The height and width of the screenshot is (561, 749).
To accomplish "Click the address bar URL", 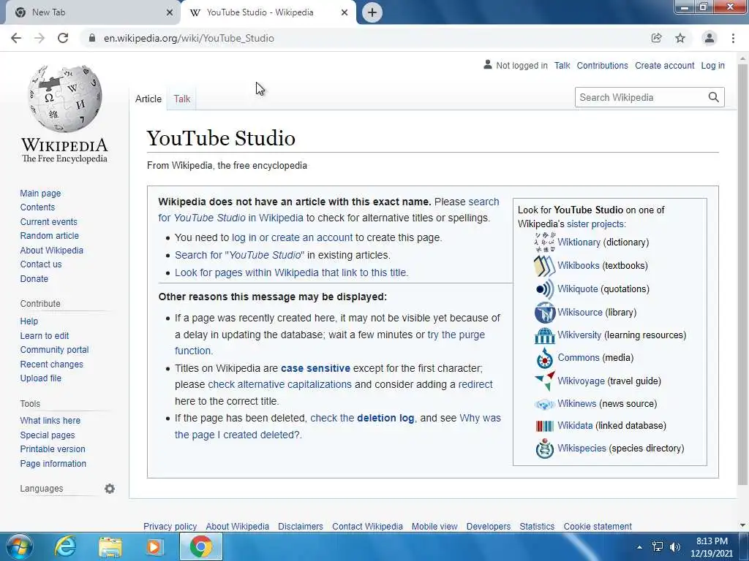I will pos(189,38).
